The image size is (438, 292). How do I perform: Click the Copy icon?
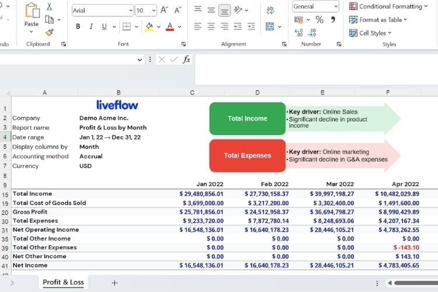coord(49,19)
